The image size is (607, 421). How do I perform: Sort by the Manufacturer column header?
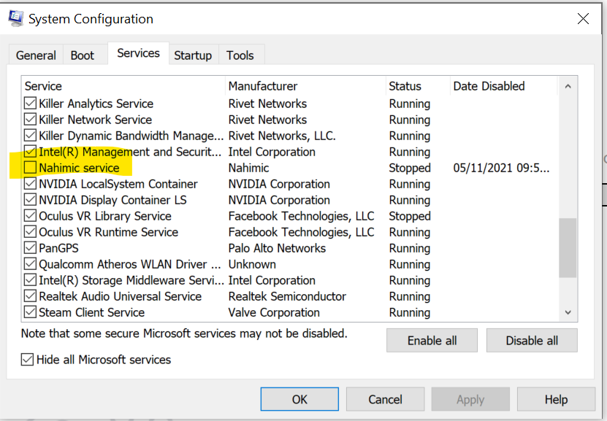coord(305,86)
